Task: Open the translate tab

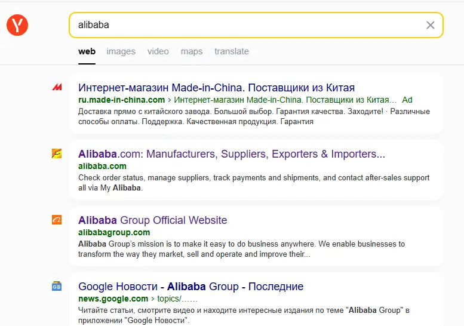Action: pyautogui.click(x=232, y=51)
